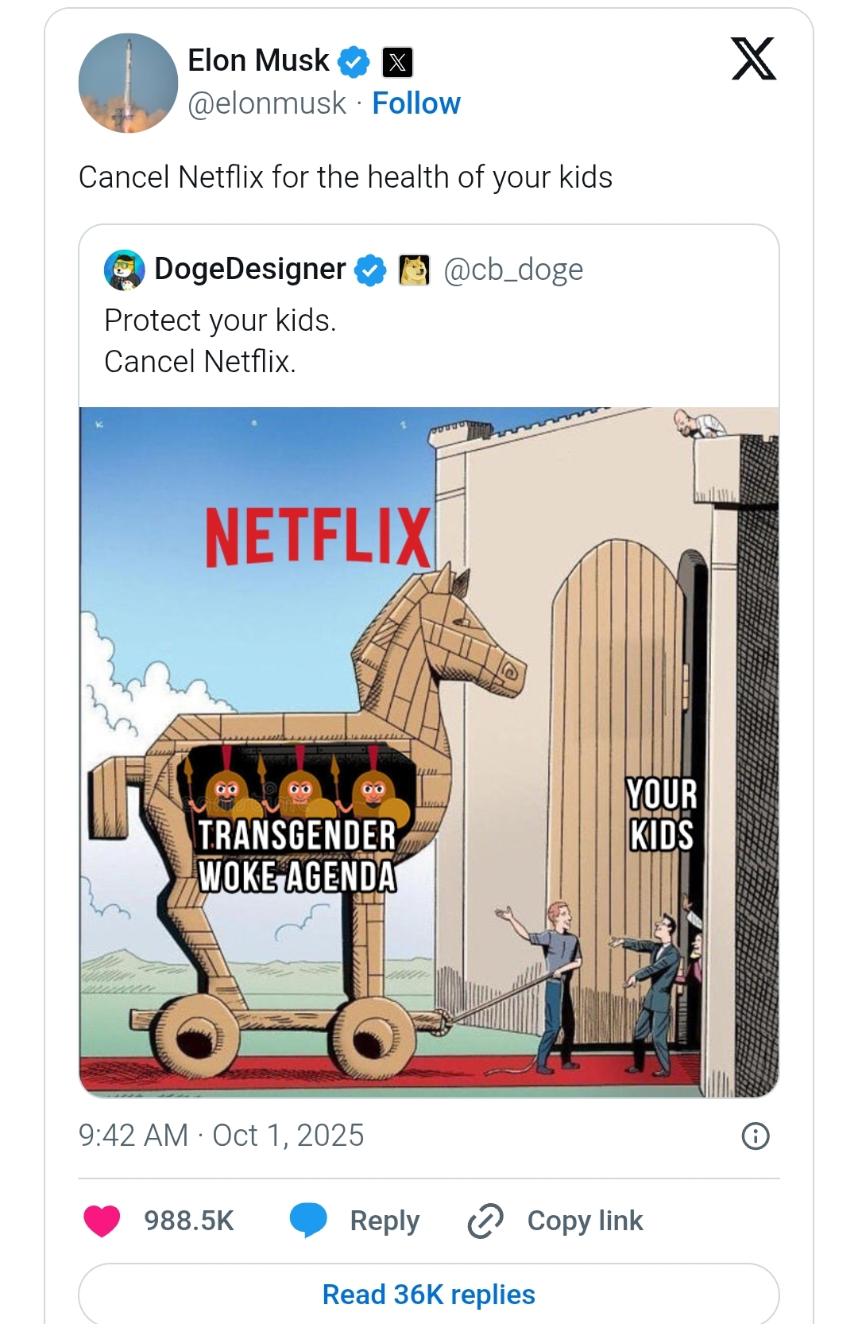Open the 9:42 AM Oct 1, 2025 timestamp
The width and height of the screenshot is (858, 1324).
pyautogui.click(x=221, y=1136)
